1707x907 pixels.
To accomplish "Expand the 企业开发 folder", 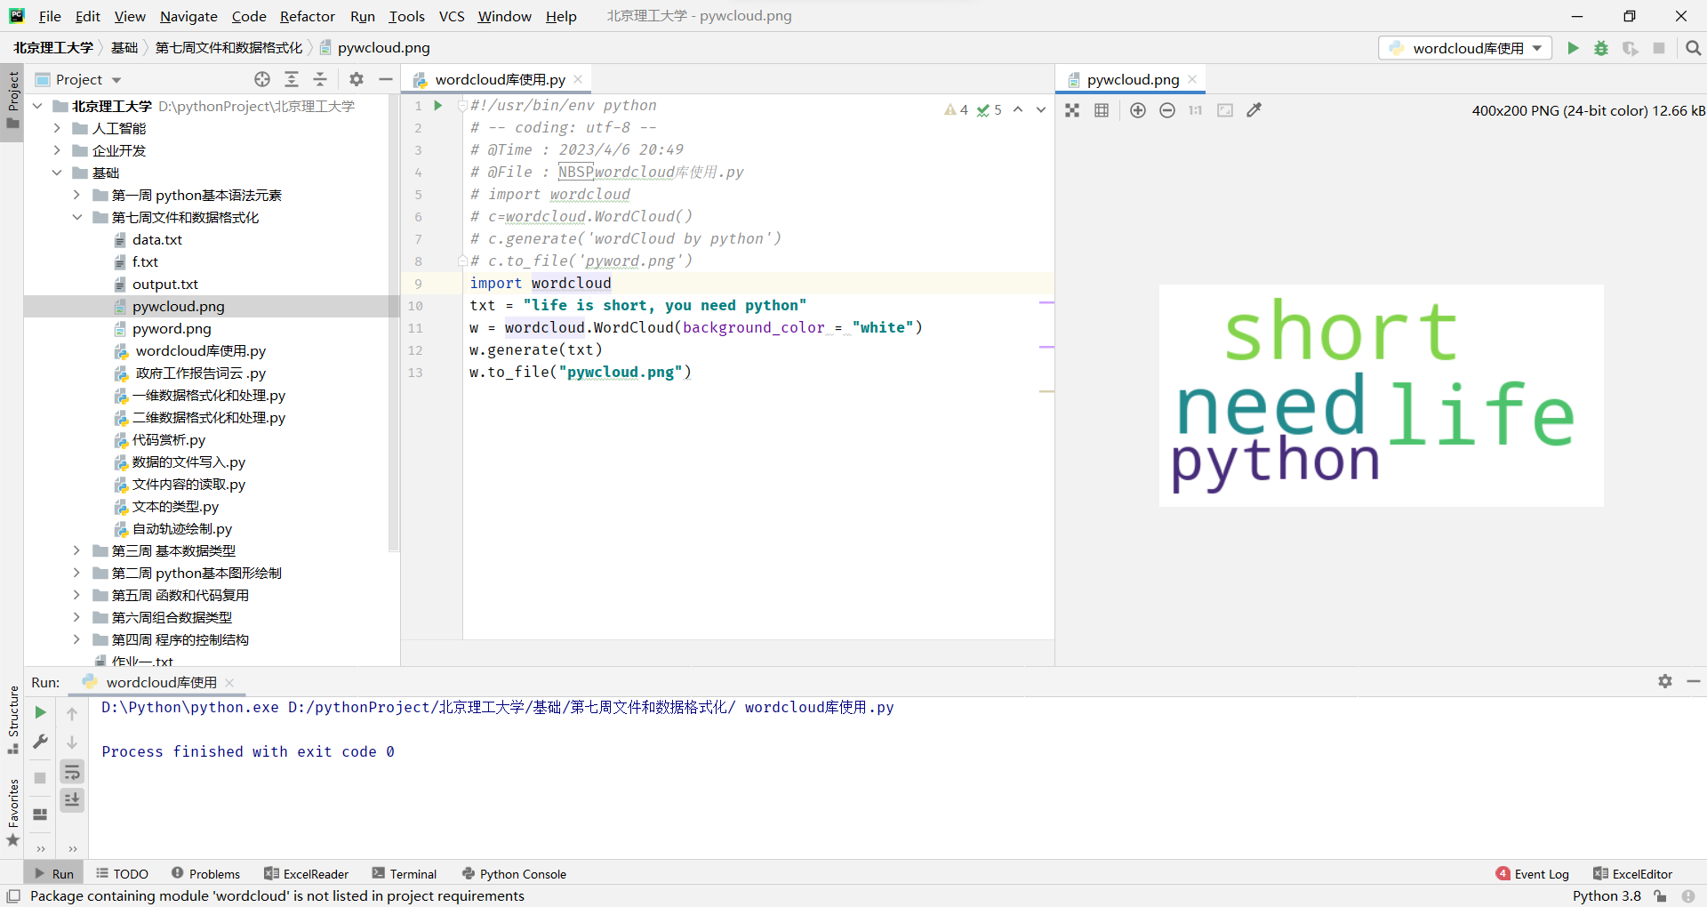I will pyautogui.click(x=57, y=150).
